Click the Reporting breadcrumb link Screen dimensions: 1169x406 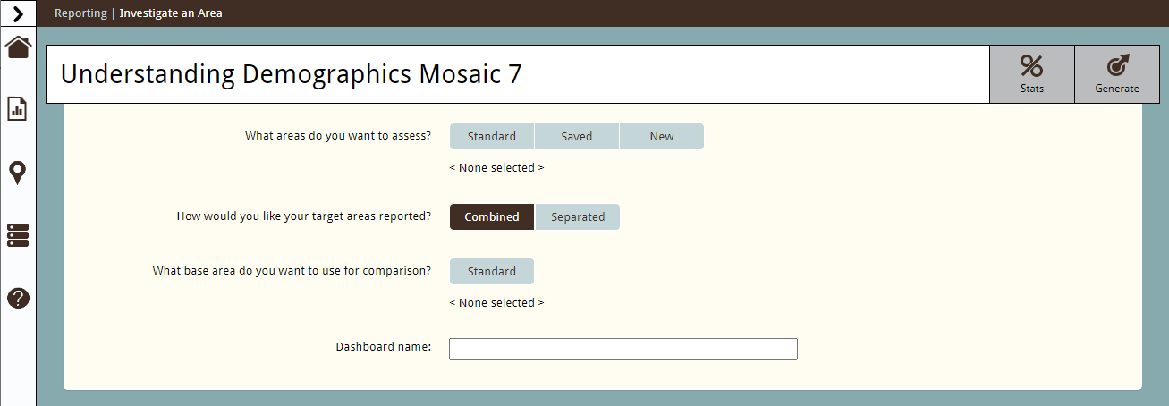(80, 13)
